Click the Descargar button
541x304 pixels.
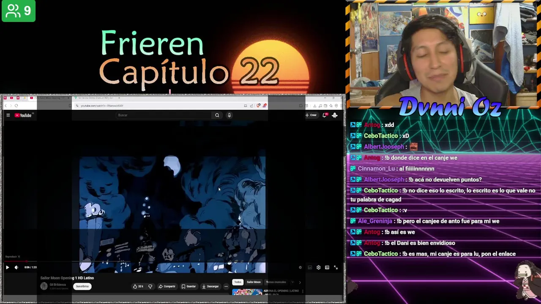[210, 286]
